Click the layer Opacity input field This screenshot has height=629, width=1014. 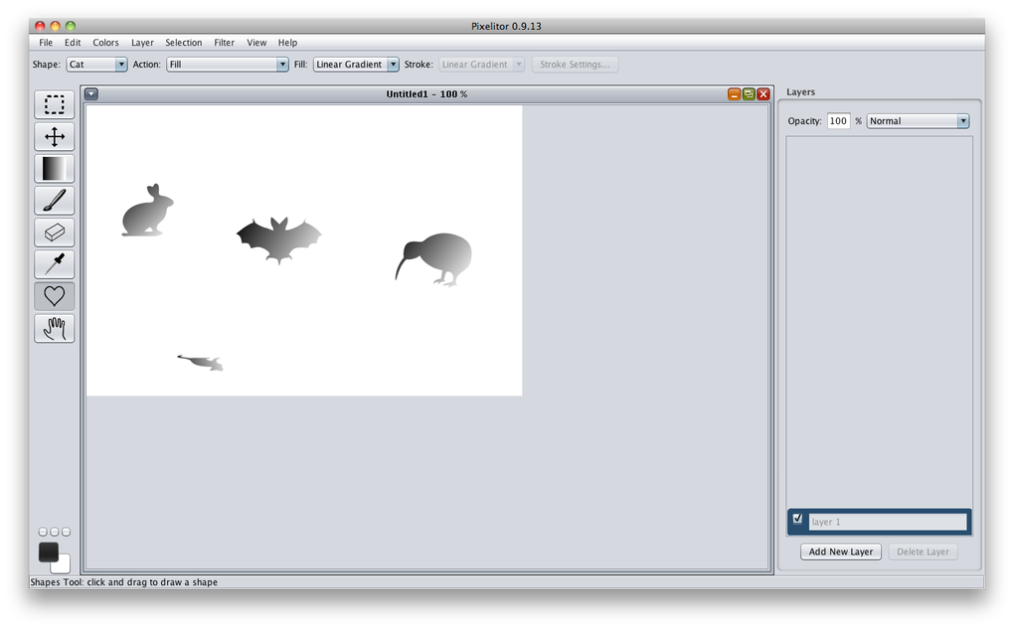coord(838,120)
